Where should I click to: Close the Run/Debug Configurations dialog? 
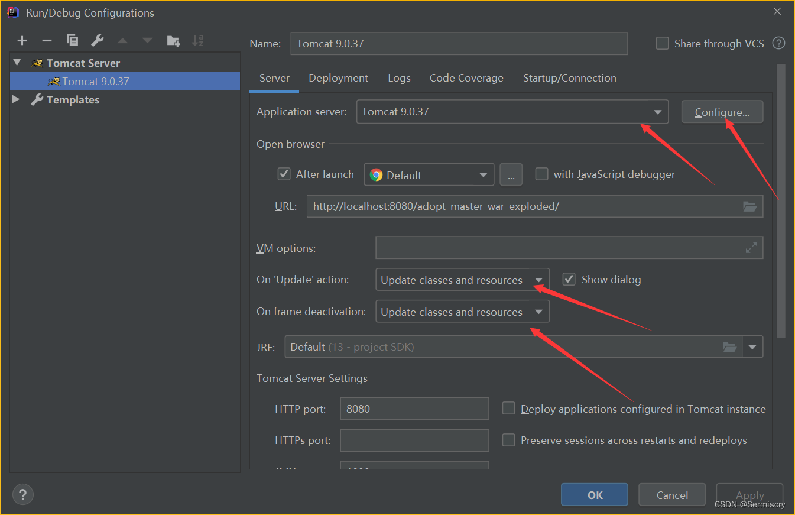pyautogui.click(x=777, y=11)
